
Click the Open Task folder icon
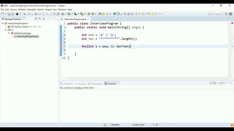103,14
